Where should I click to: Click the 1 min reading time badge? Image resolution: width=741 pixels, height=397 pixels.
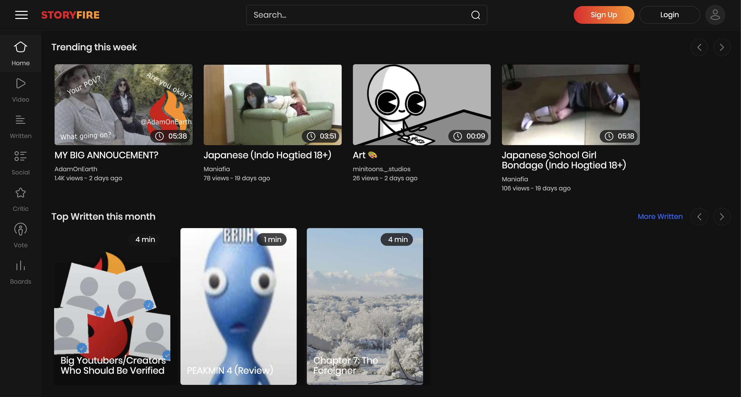272,239
